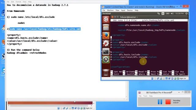The width and height of the screenshot is (196, 110).
Task: Stop the FlashBack recording
Action: [168, 102]
